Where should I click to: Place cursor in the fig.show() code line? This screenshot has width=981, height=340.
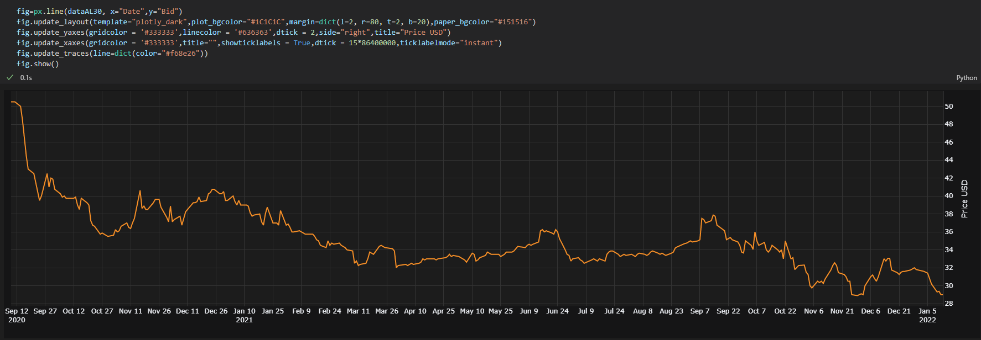pos(38,63)
